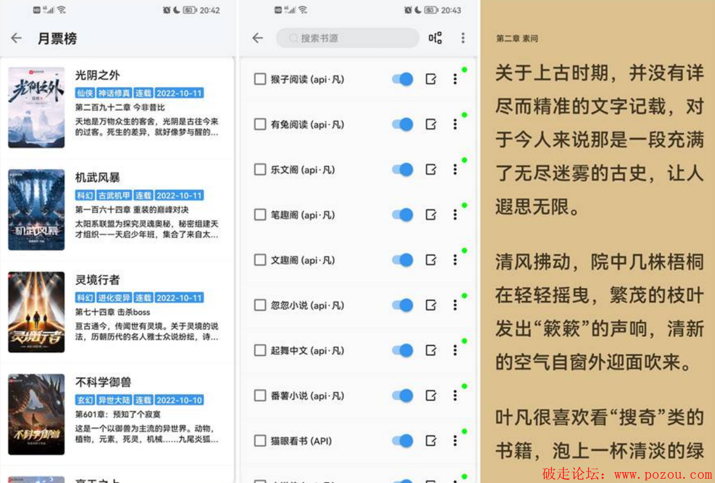Check the 猫眼看书 checkbox

tap(260, 441)
